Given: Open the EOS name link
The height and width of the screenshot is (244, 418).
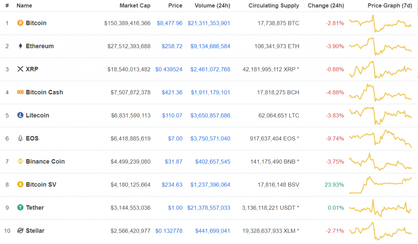Looking at the screenshot, I should pyautogui.click(x=32, y=138).
